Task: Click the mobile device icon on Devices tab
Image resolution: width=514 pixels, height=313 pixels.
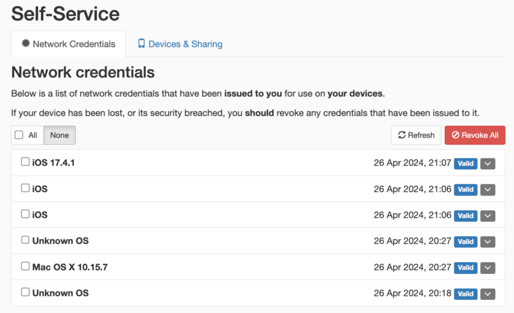Action: tap(142, 44)
